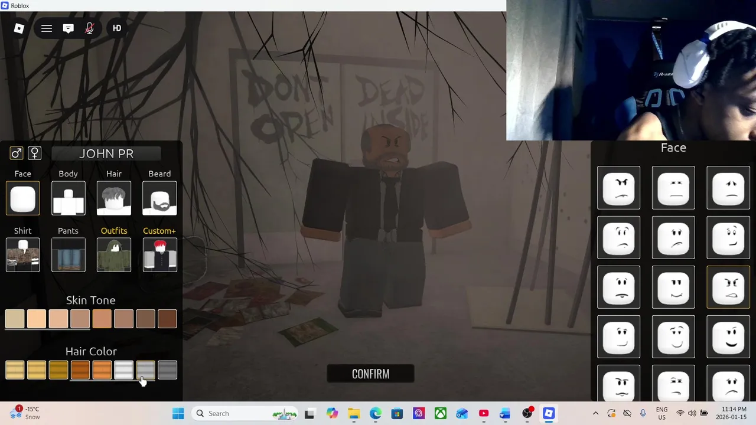The image size is (756, 425).
Task: Pick the second peach skin tone
Action: click(x=37, y=319)
